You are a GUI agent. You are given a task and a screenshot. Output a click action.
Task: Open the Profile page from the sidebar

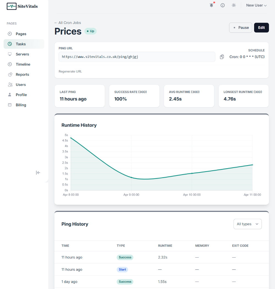click(10, 95)
